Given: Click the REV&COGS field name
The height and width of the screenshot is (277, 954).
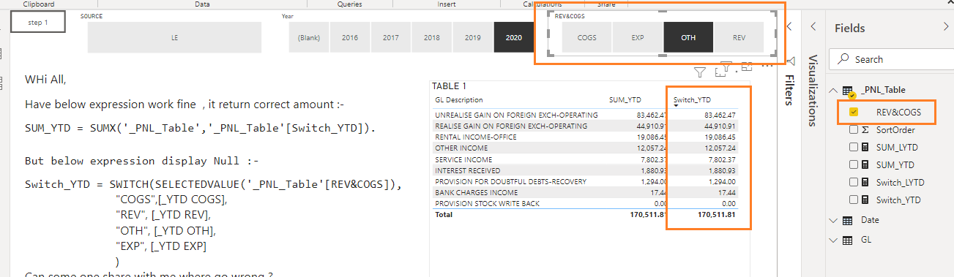Looking at the screenshot, I should coord(898,113).
